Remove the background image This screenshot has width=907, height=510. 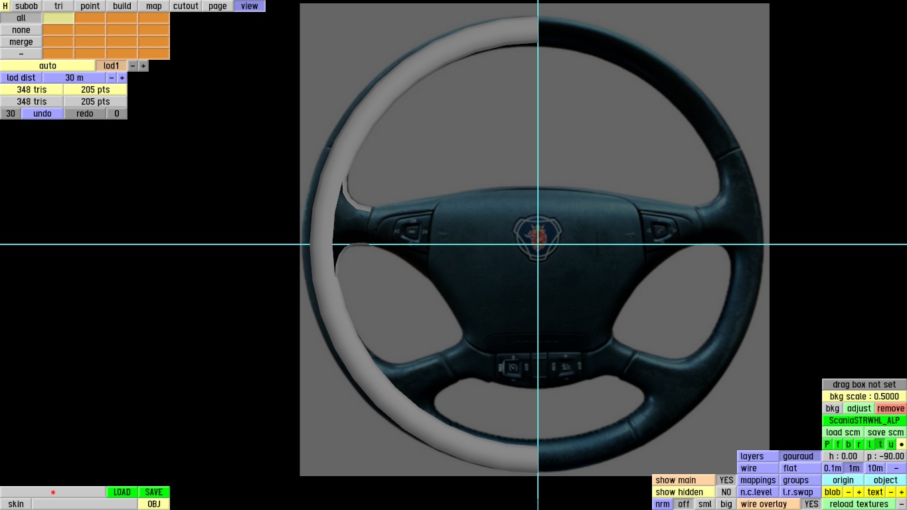coord(891,408)
